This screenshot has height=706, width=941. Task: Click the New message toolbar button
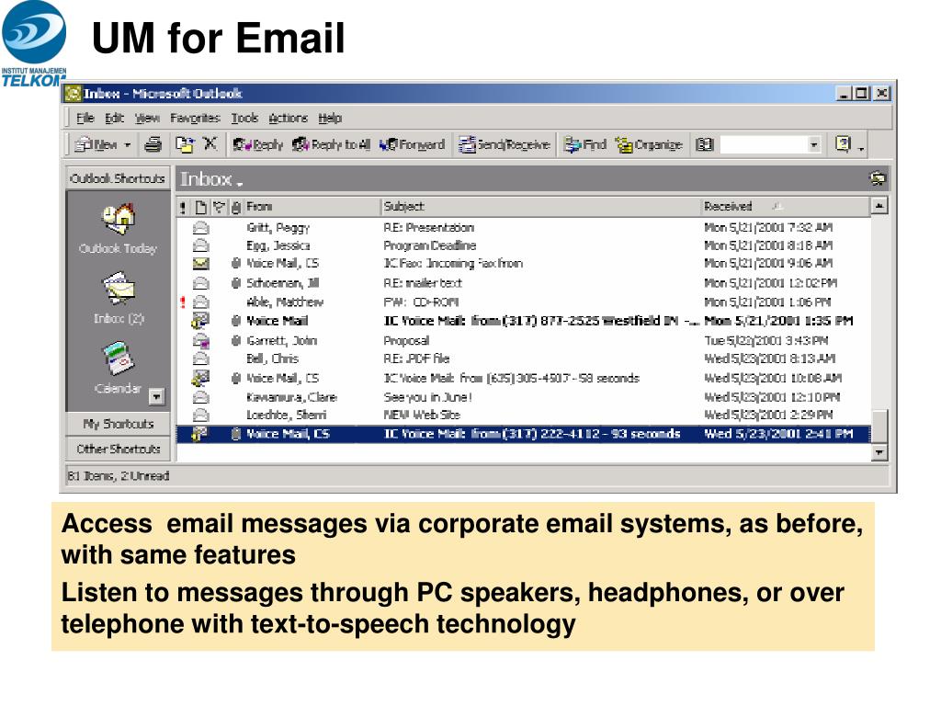click(x=96, y=144)
